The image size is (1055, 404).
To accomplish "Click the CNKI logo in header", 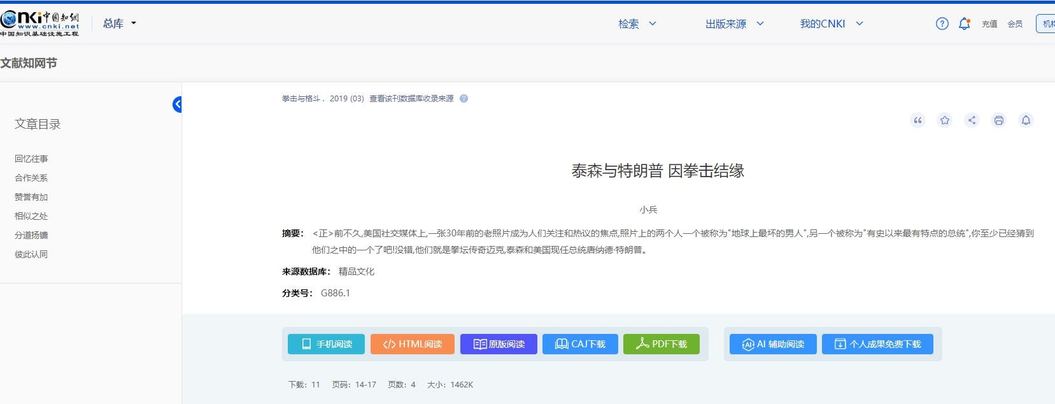I will (40, 24).
